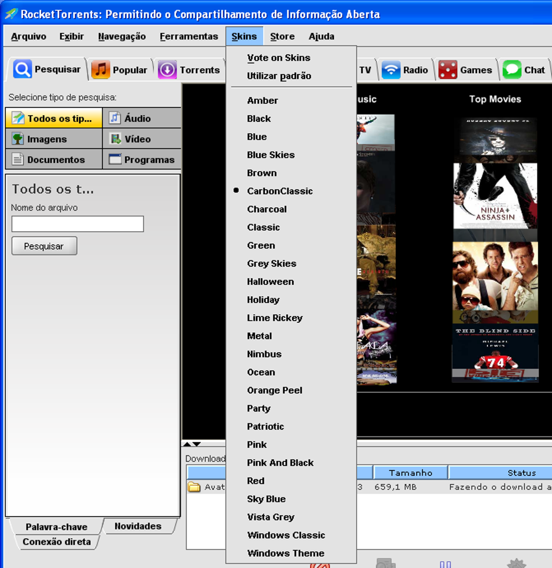
Task: Open the Ninja Assassin movie poster
Action: 495,195
